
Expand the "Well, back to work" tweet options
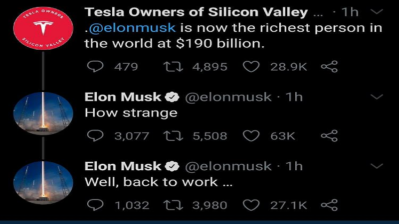click(378, 166)
